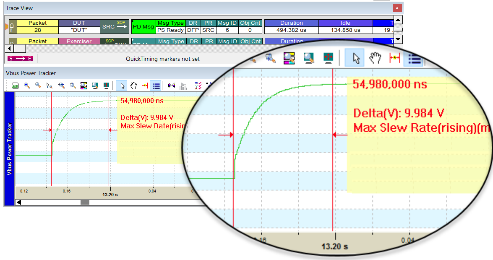This screenshot has width=493, height=260.
Task: Click the grayed-out bar chart icon
Action: coord(183,86)
